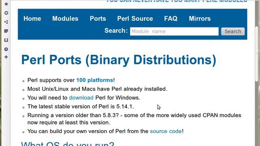Screen dimensions: 260x146
Task: Follow the 'source code' link
Action: pyautogui.click(x=166, y=131)
